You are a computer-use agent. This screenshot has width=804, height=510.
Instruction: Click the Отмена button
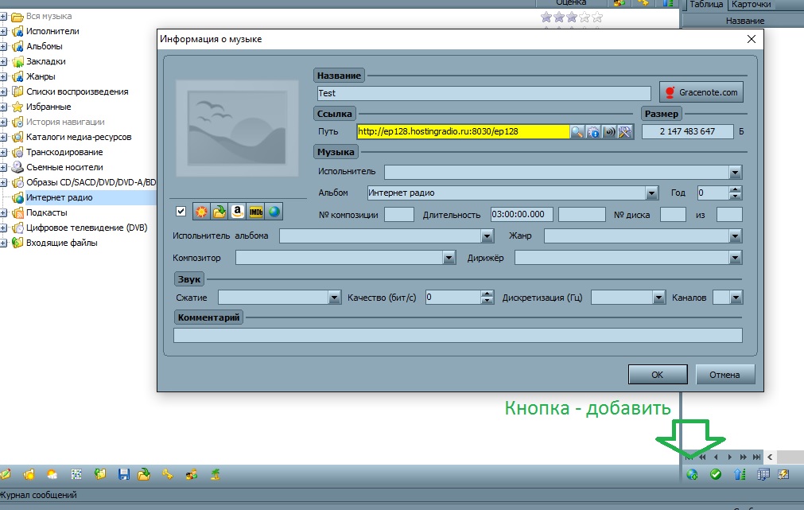coord(724,375)
